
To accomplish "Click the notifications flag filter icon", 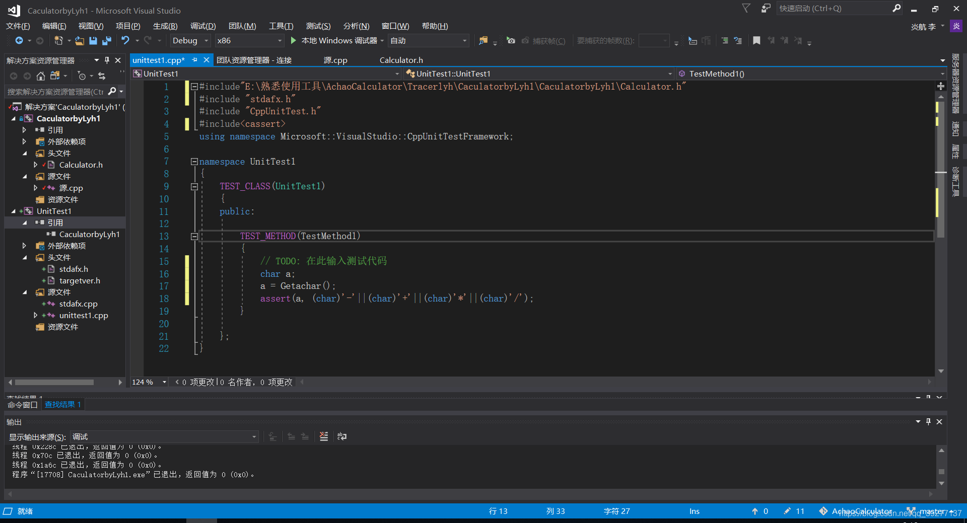I will [x=746, y=8].
